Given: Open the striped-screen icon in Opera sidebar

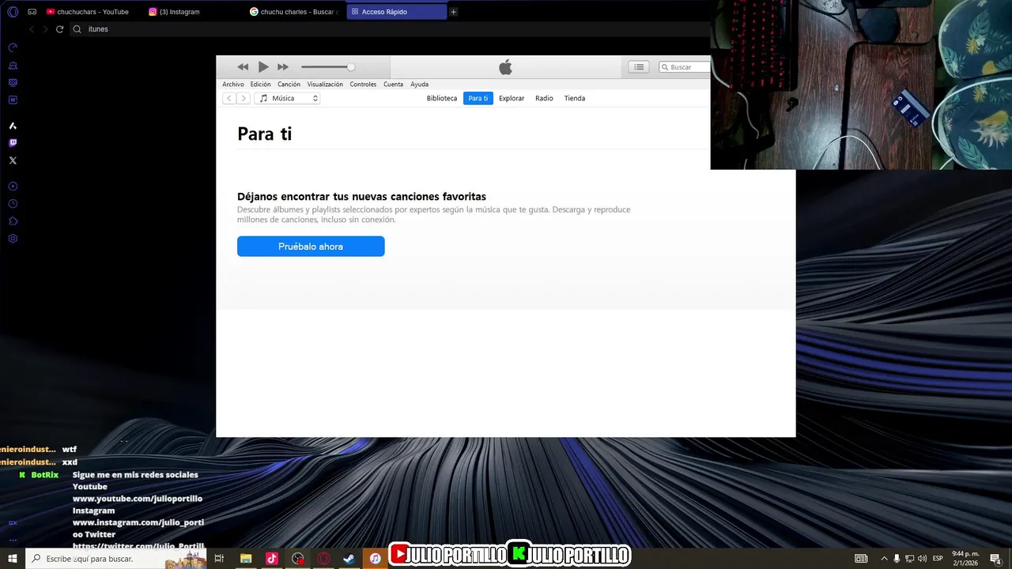Looking at the screenshot, I should pyautogui.click(x=13, y=82).
